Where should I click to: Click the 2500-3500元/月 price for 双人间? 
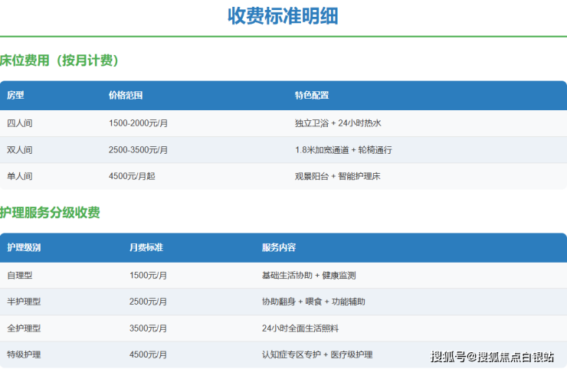(139, 150)
